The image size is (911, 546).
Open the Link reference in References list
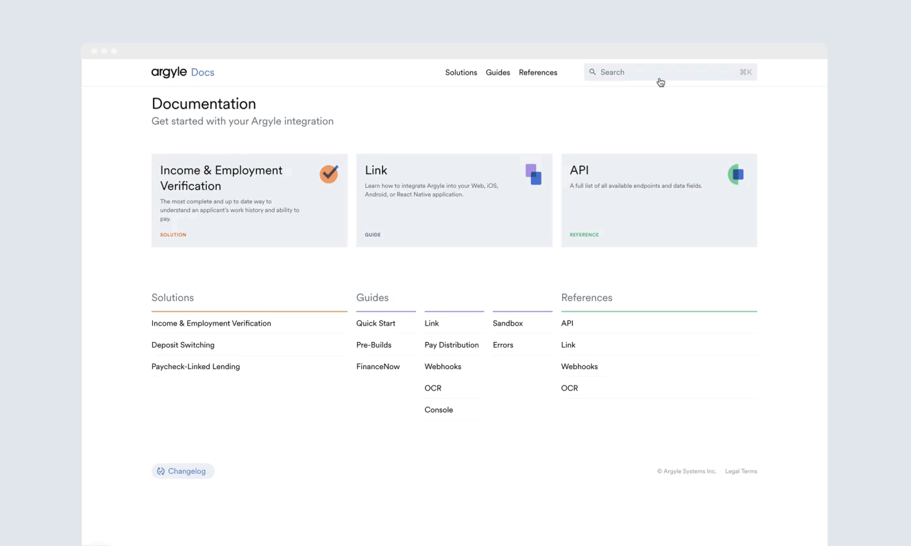(x=568, y=345)
